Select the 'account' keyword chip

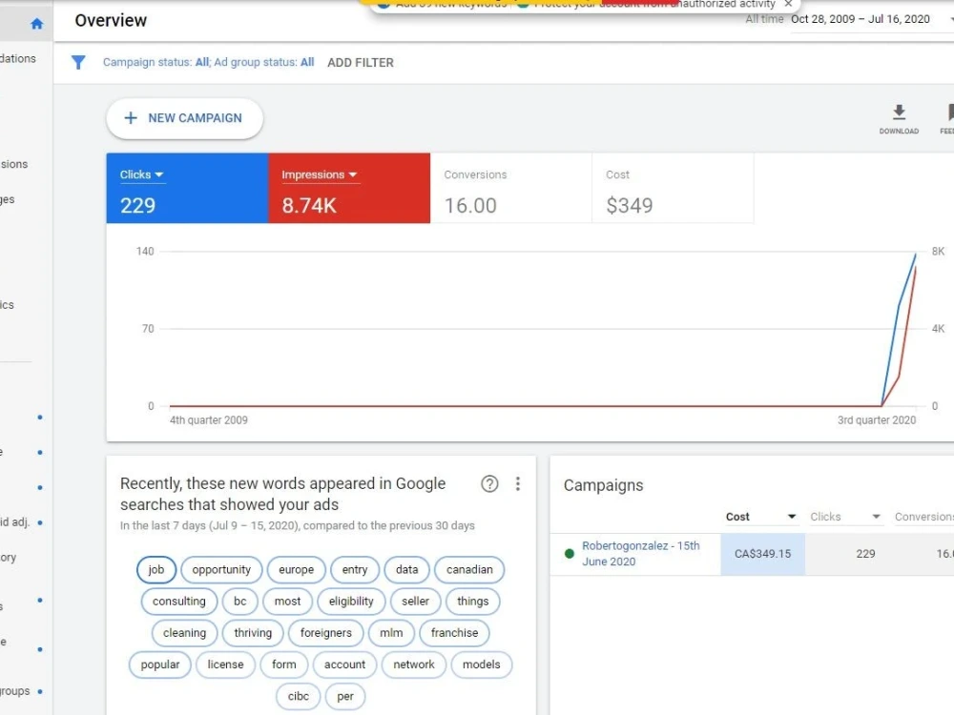(345, 664)
